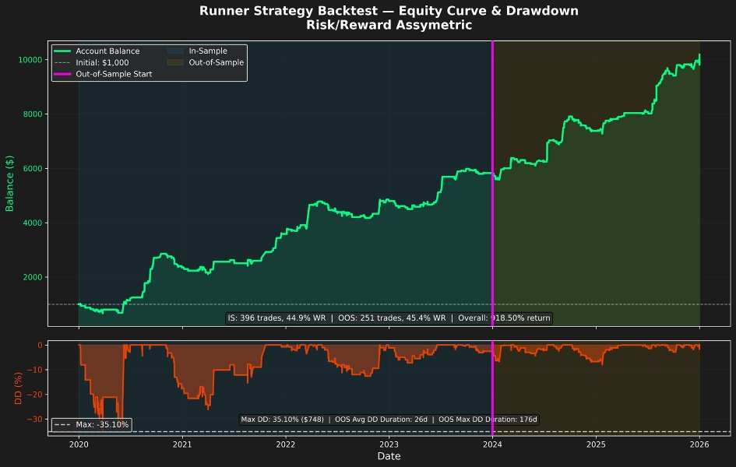Screen dimensions: 736x467
Task: Click the 2025 date axis label
Action: click(596, 444)
